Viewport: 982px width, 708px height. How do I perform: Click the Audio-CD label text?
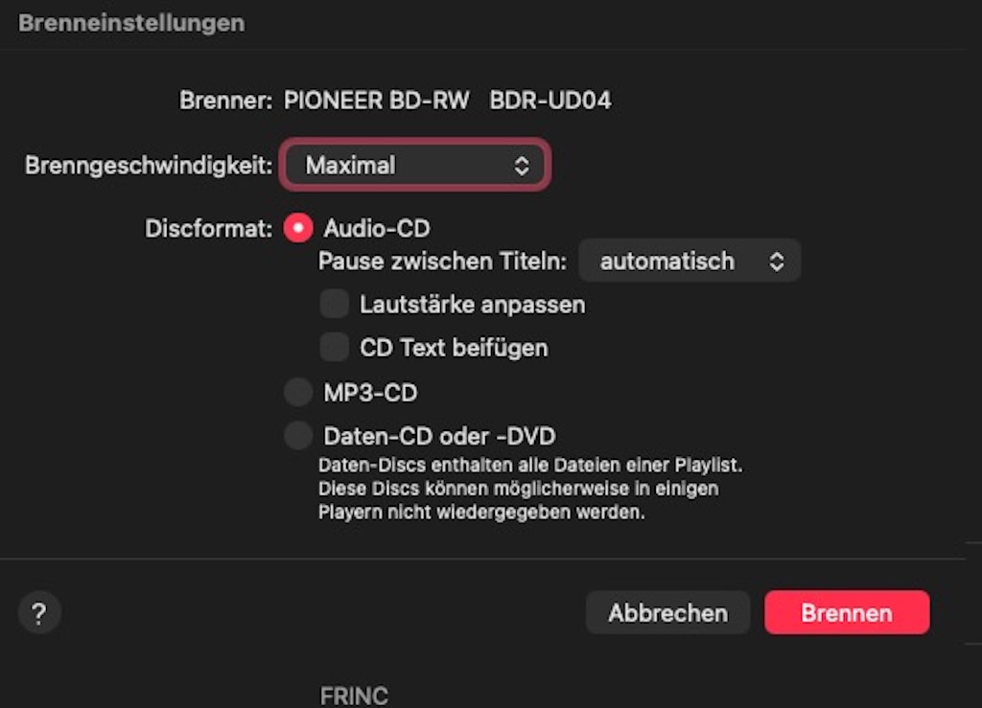[376, 229]
